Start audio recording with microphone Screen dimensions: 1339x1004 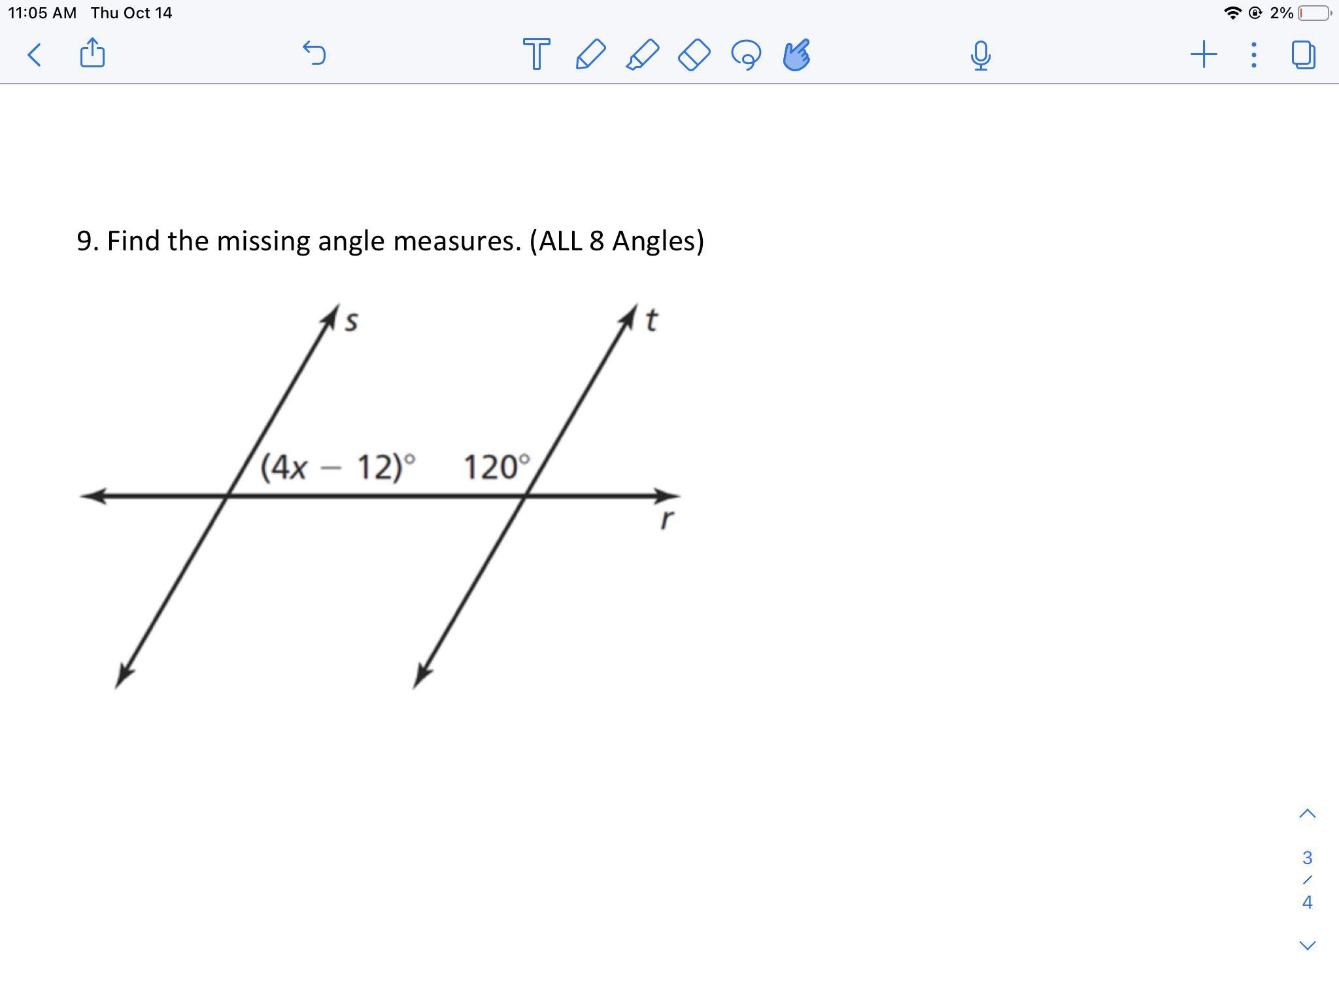[x=980, y=55]
